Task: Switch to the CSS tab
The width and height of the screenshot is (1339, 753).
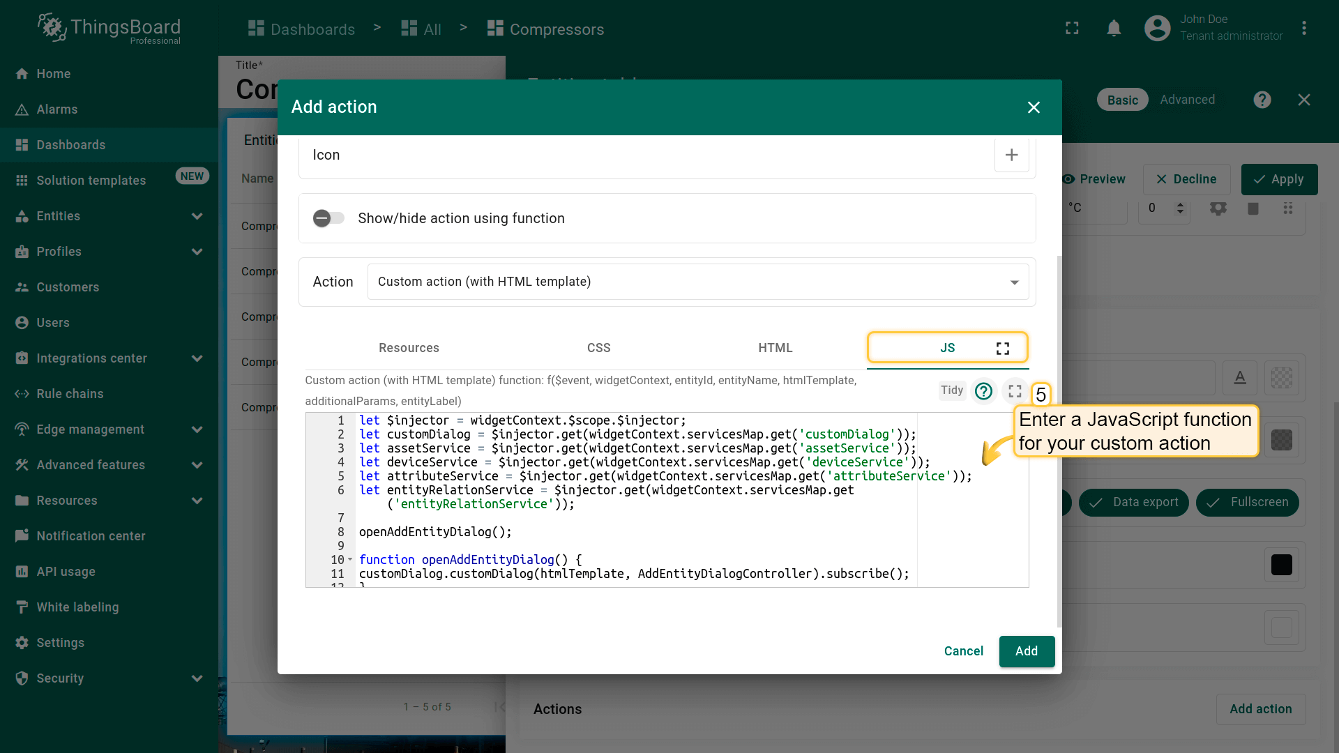Action: tap(598, 348)
